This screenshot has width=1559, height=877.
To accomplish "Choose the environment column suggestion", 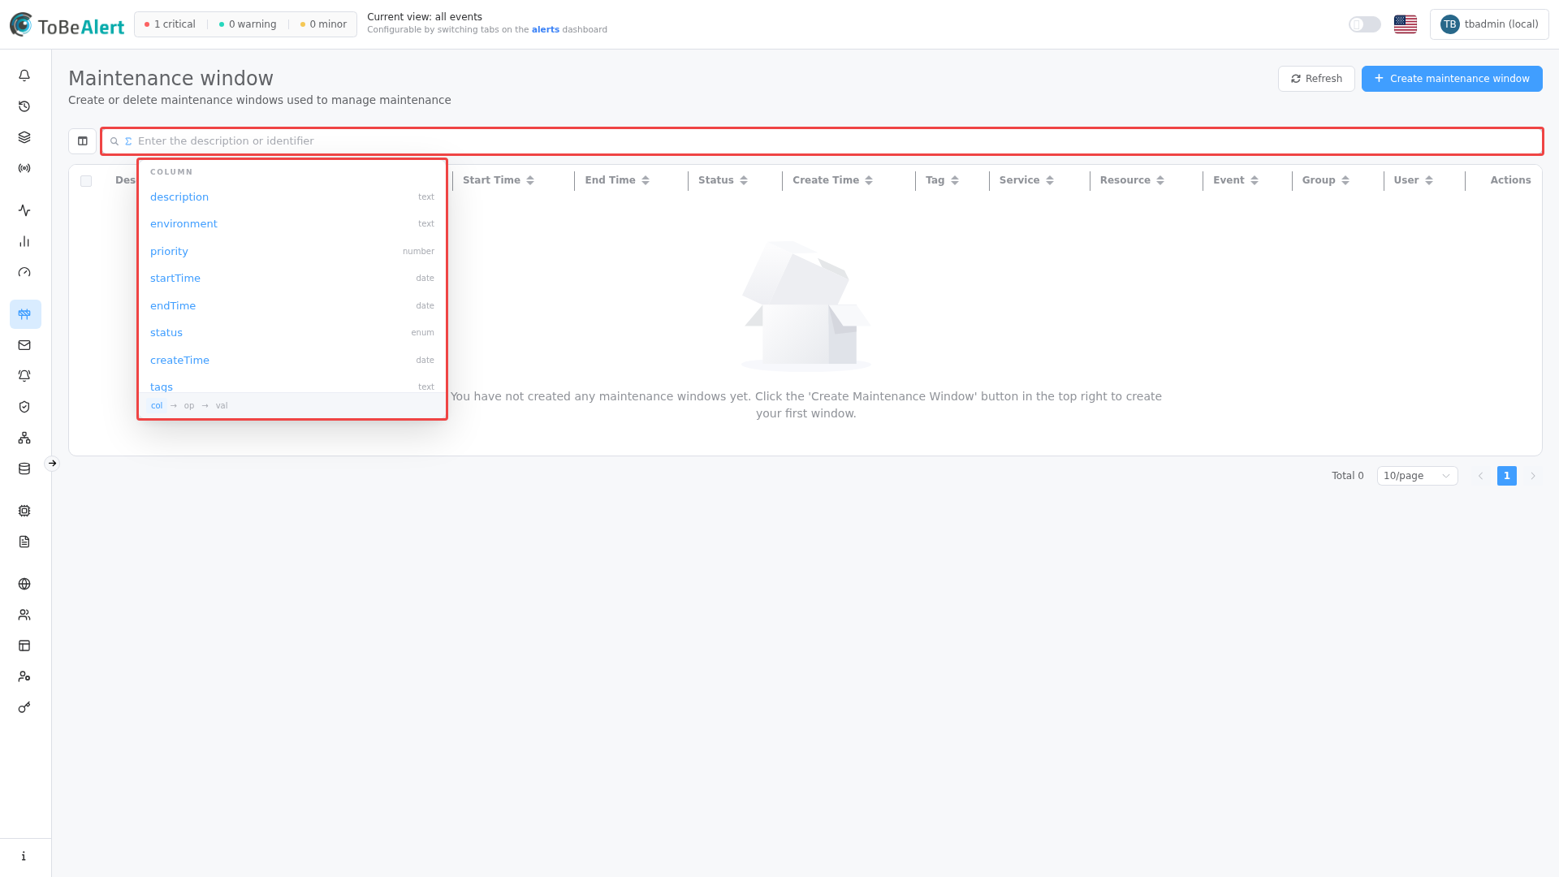I will (x=292, y=223).
